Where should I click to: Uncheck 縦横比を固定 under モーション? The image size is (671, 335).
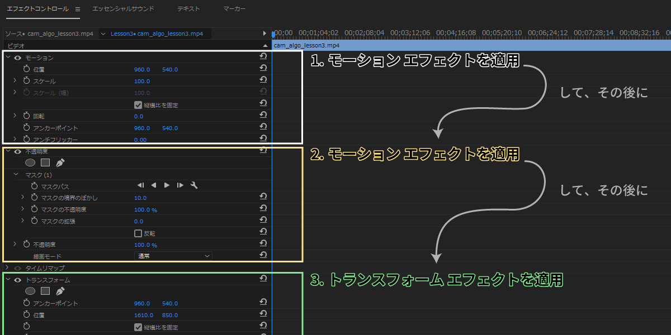click(138, 104)
